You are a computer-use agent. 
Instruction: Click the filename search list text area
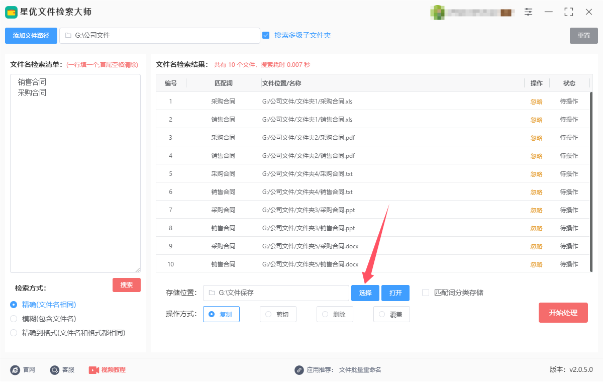pyautogui.click(x=75, y=173)
